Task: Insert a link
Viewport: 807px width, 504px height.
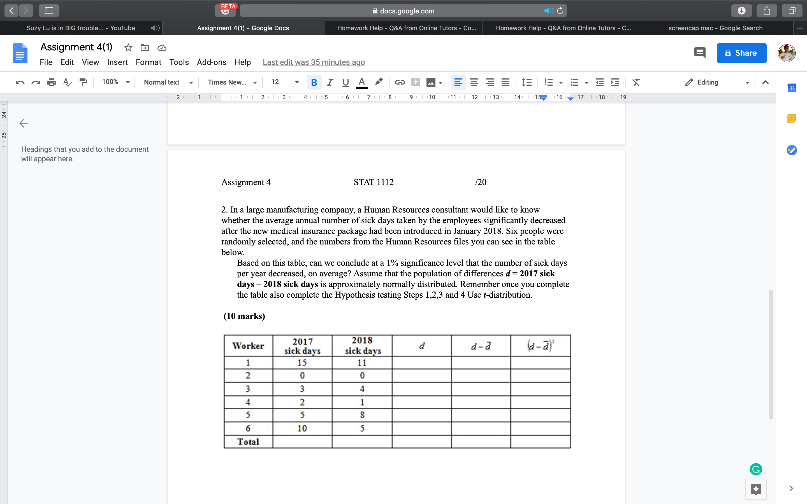Action: pos(399,82)
